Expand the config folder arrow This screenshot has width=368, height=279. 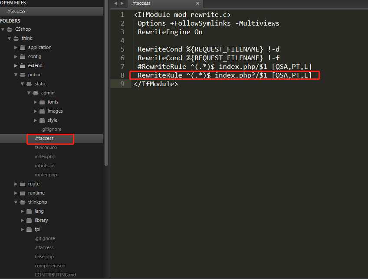pos(16,57)
